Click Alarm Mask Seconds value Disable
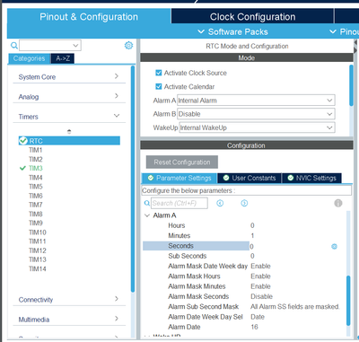Image resolution: width=359 pixels, height=342 pixels. [x=261, y=297]
